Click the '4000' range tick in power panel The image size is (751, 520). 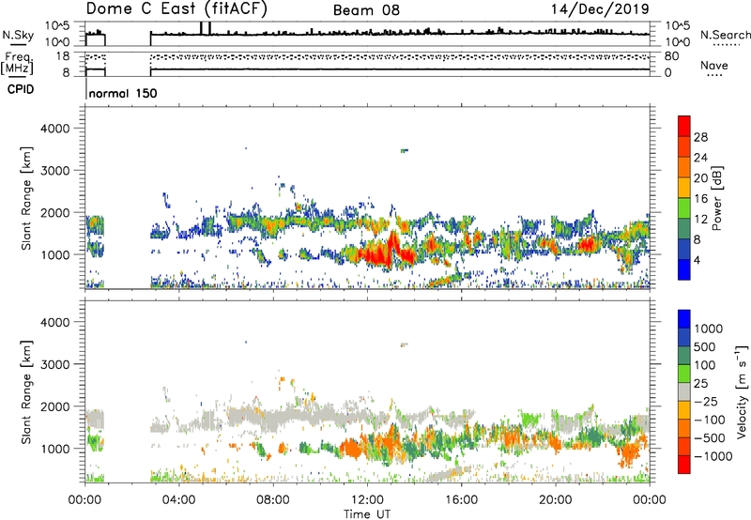click(54, 129)
